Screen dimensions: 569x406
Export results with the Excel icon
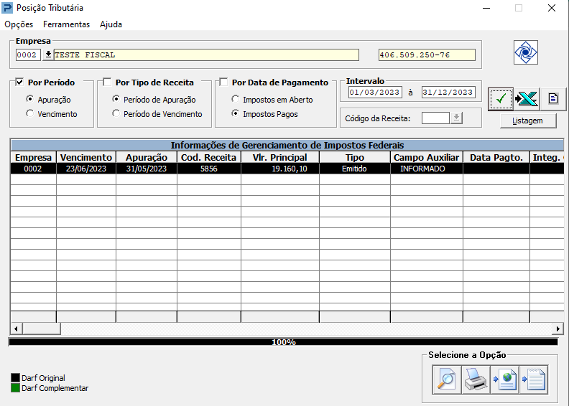(x=527, y=99)
